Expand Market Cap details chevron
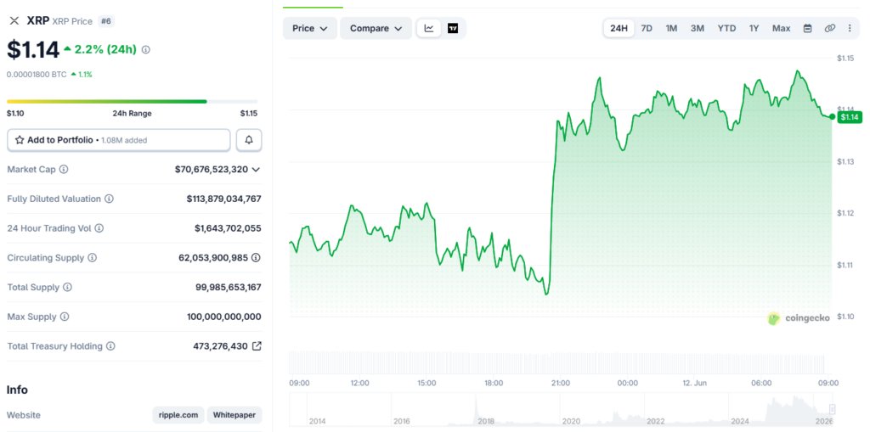The width and height of the screenshot is (870, 432). click(x=256, y=169)
